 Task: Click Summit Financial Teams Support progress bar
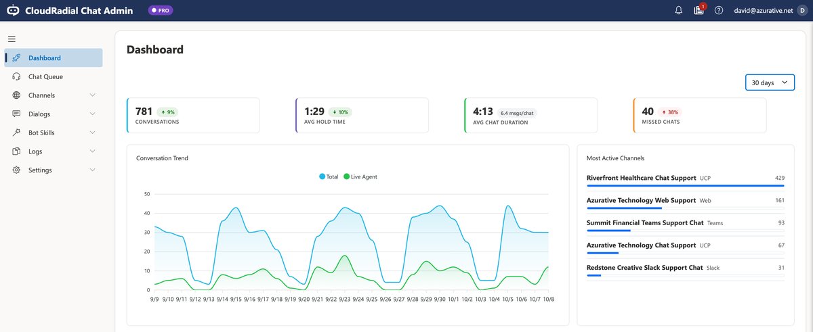click(x=686, y=230)
